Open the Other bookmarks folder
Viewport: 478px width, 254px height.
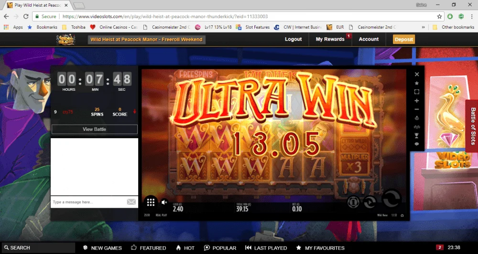453,27
